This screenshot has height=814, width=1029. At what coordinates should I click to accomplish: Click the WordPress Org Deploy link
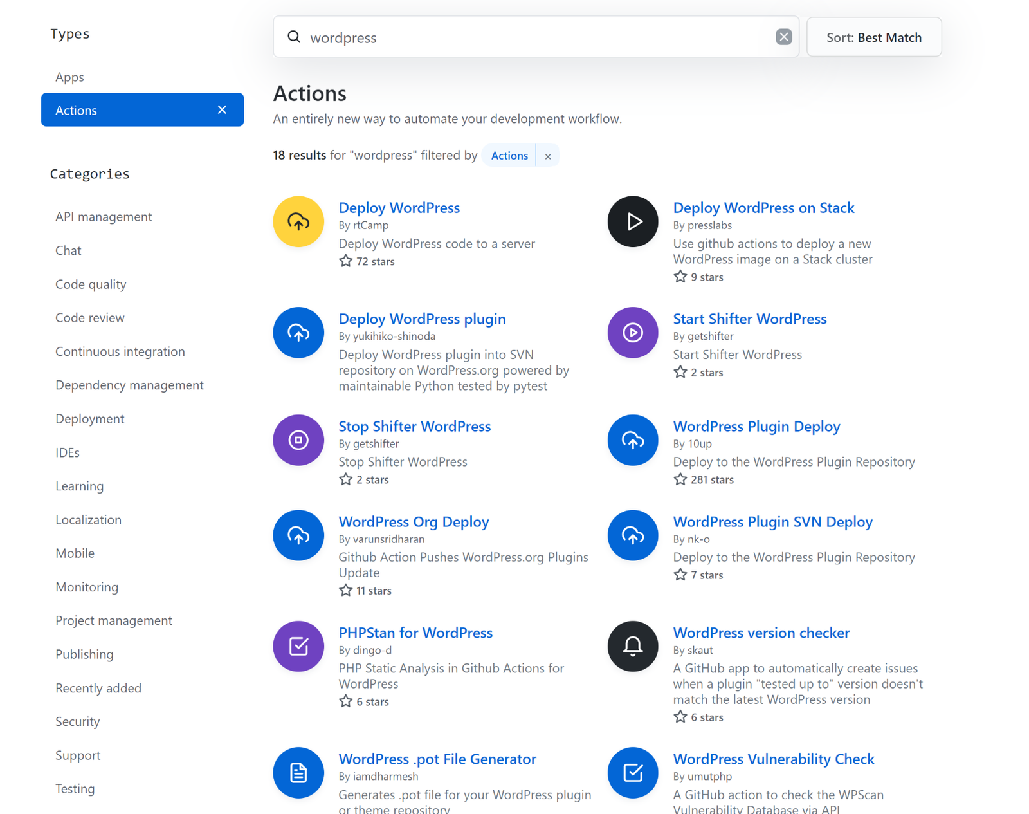[x=414, y=522]
